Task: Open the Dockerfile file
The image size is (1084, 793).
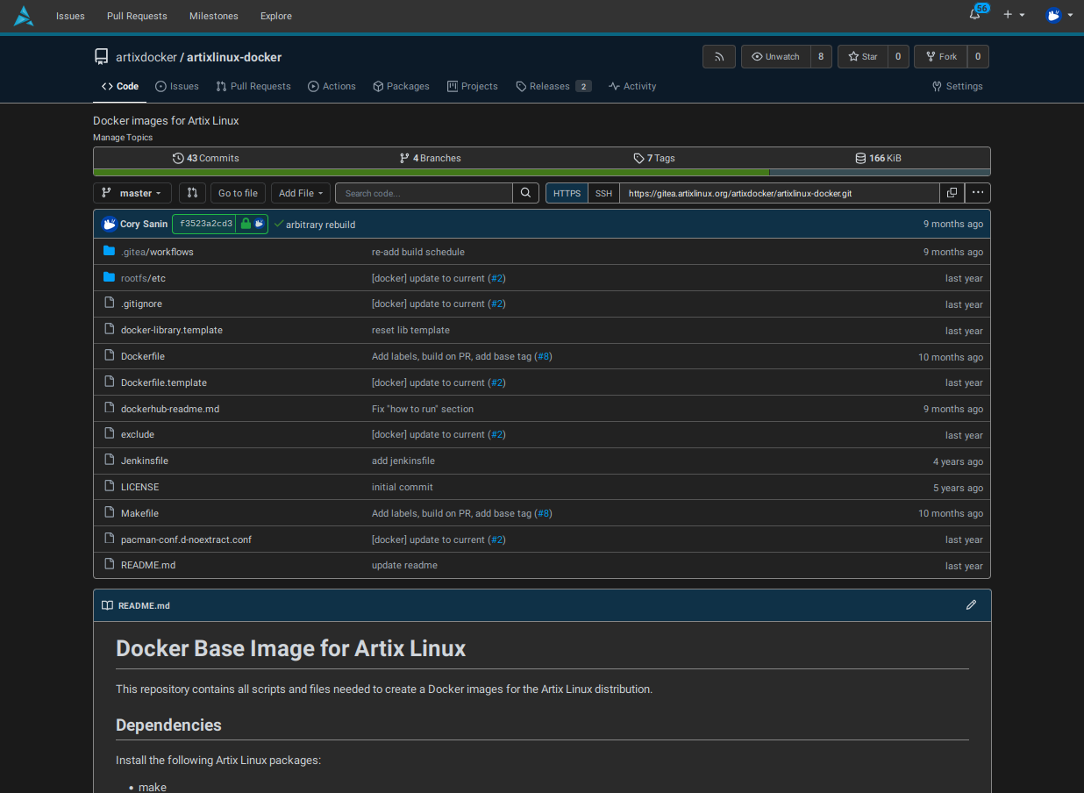Action: [x=143, y=356]
